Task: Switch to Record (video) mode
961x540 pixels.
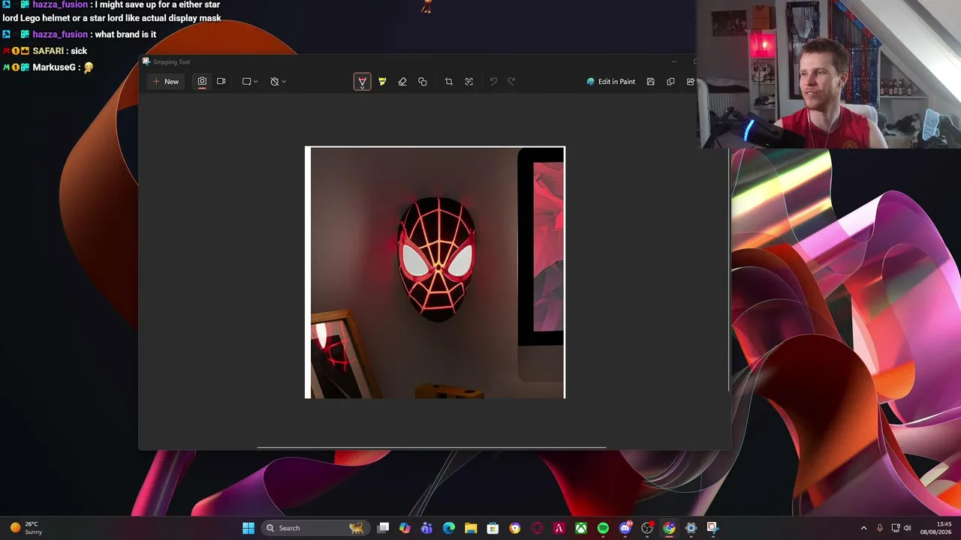Action: click(221, 82)
